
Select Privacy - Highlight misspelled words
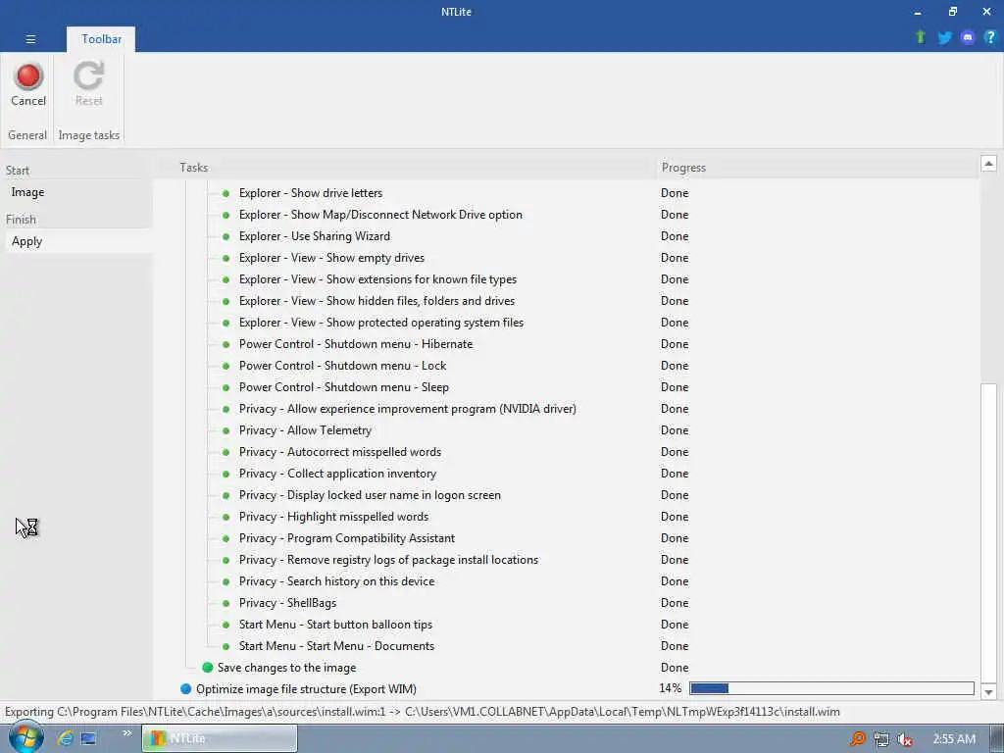pyautogui.click(x=333, y=517)
